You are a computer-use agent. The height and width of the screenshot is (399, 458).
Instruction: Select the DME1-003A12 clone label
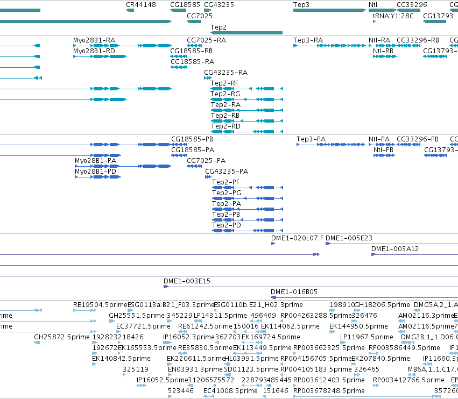[x=395, y=249]
